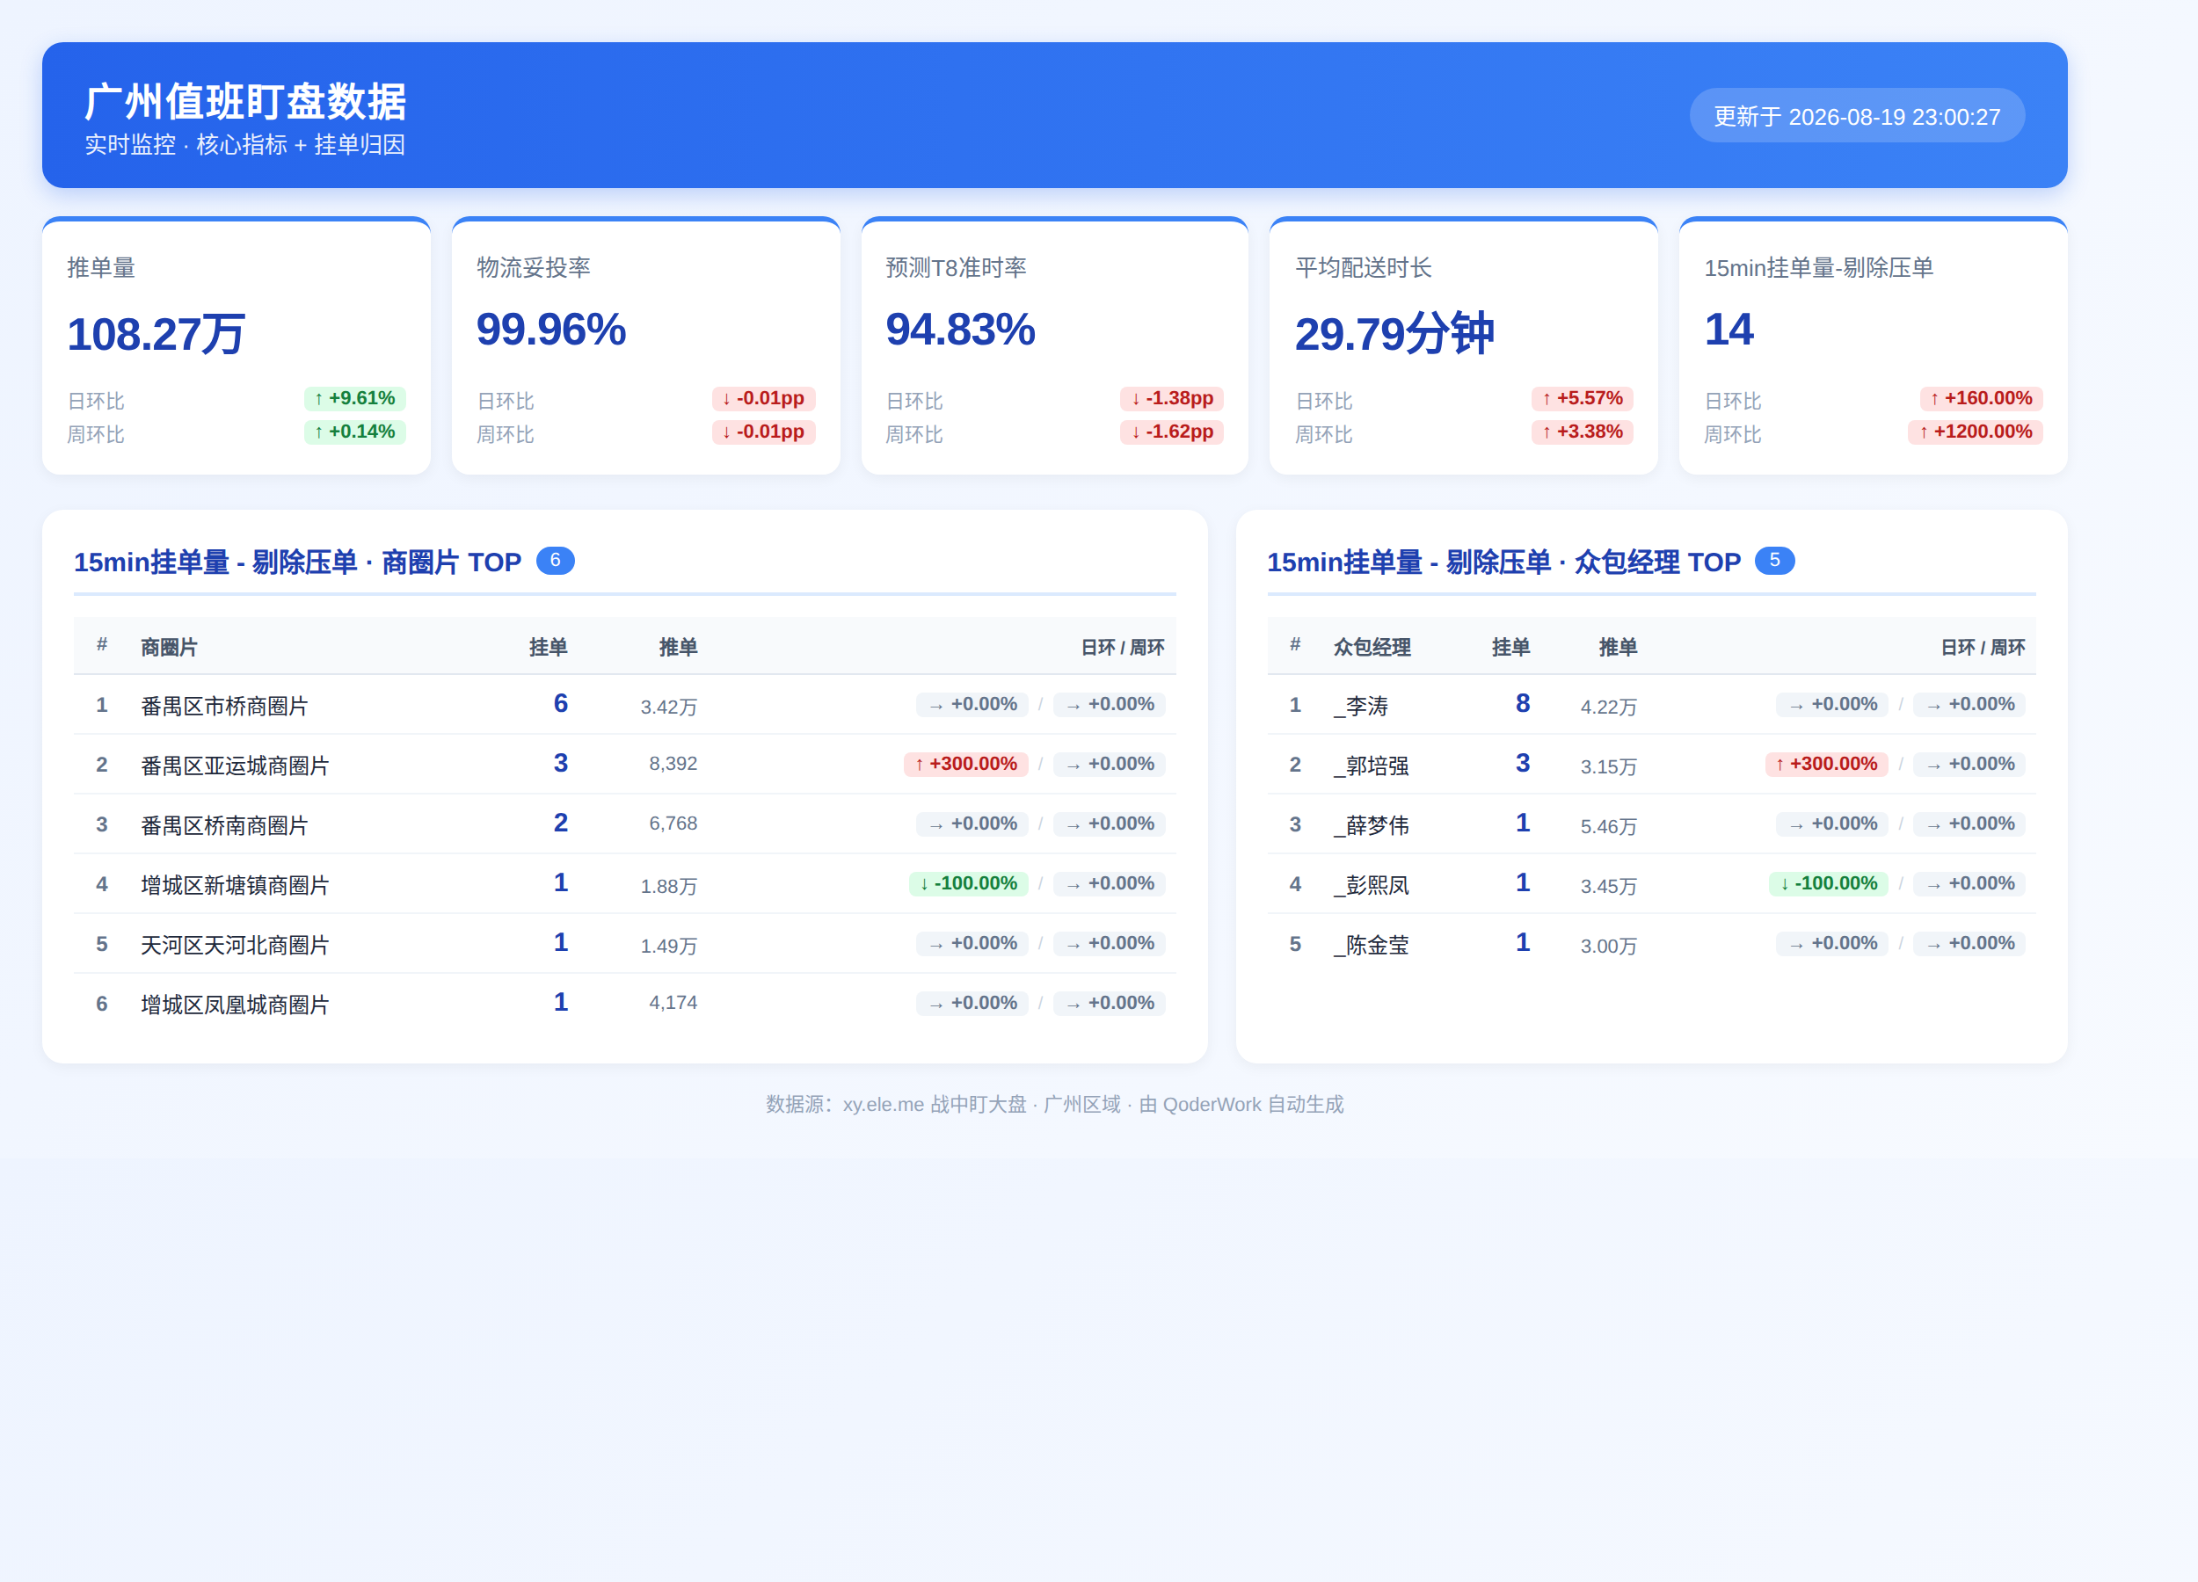
Task: Click 推单 value 6,768
Action: click(x=673, y=824)
